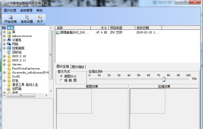The height and width of the screenshot is (129, 203).
Task: Open the 系统管理 menu
Action: click(x=26, y=10)
